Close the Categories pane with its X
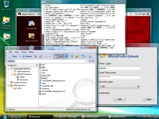The image size is (159, 119). click(36, 65)
